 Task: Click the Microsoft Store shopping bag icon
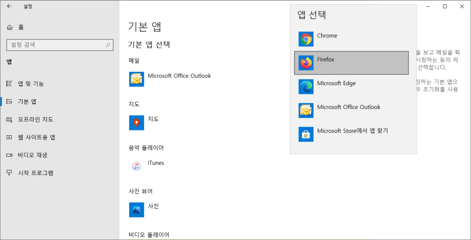[x=306, y=134]
